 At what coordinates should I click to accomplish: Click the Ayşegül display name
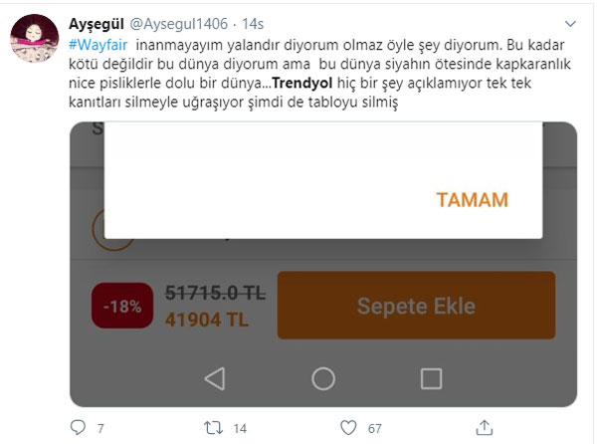click(x=97, y=24)
